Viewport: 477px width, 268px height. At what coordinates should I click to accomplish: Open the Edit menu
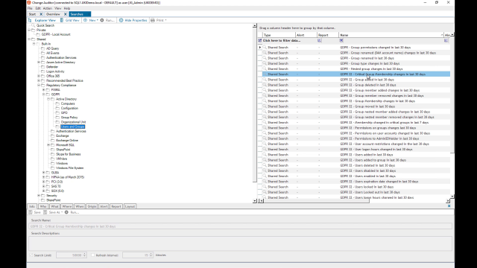point(38,8)
